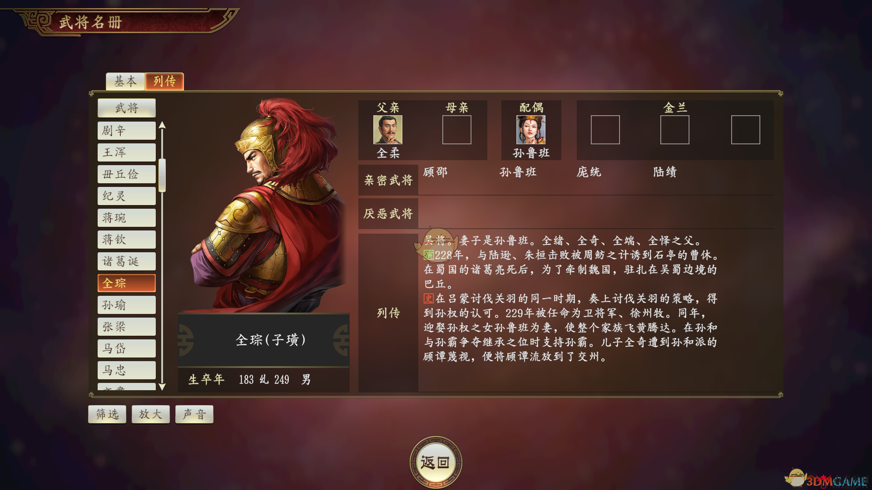
Task: Click the scroll down arrow in officer list
Action: pos(162,387)
